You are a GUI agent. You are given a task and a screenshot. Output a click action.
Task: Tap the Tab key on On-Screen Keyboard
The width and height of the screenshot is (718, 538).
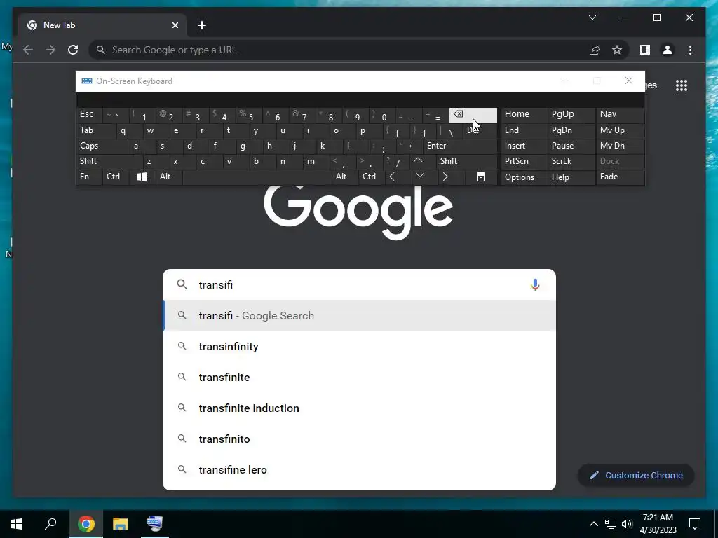tap(95, 130)
